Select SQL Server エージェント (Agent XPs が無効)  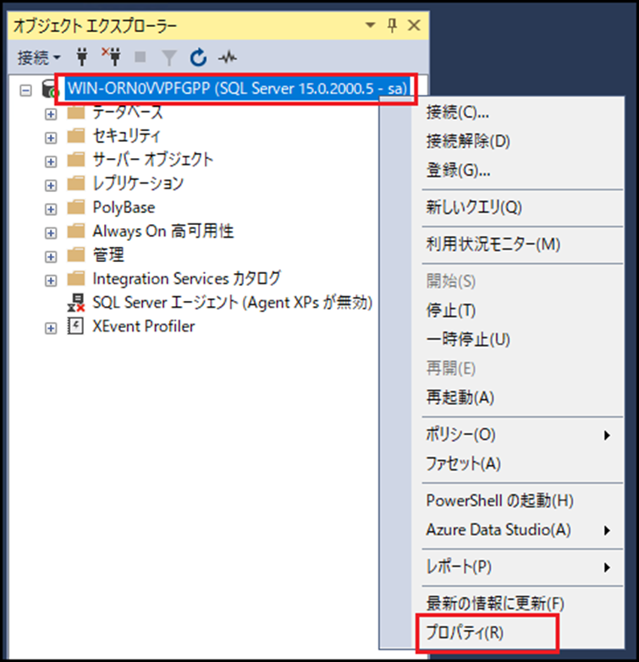pyautogui.click(x=233, y=303)
